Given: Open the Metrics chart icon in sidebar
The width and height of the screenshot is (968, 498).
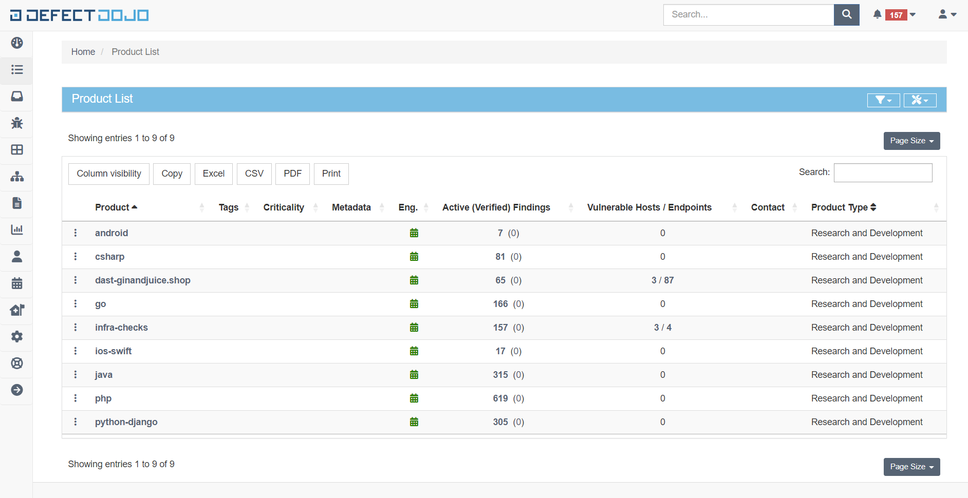Looking at the screenshot, I should (x=17, y=230).
